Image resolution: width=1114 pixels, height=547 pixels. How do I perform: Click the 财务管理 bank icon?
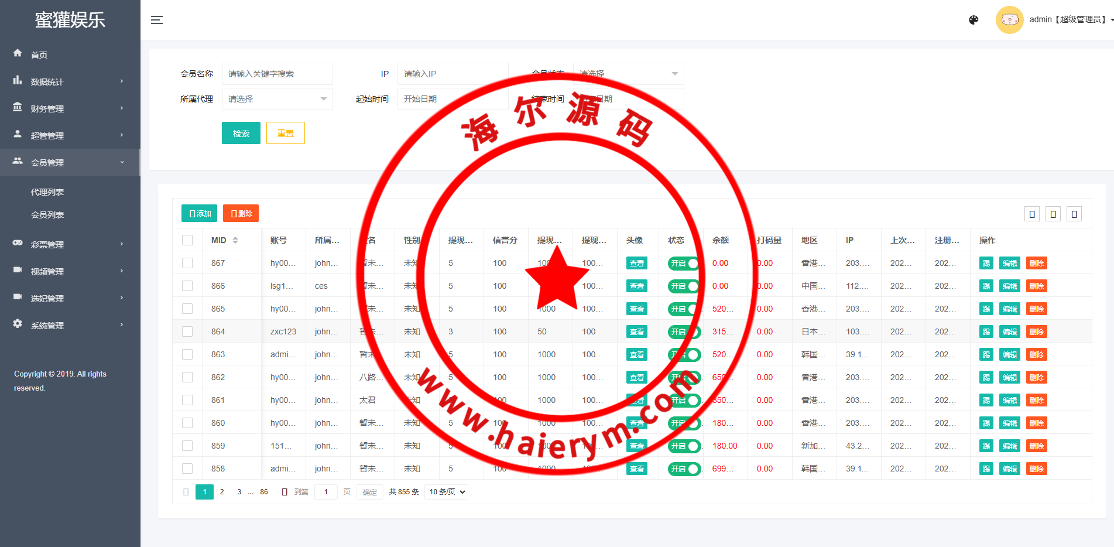(18, 107)
